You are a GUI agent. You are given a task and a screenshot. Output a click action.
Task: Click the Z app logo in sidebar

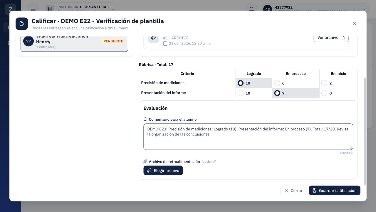pyautogui.click(x=10, y=9)
